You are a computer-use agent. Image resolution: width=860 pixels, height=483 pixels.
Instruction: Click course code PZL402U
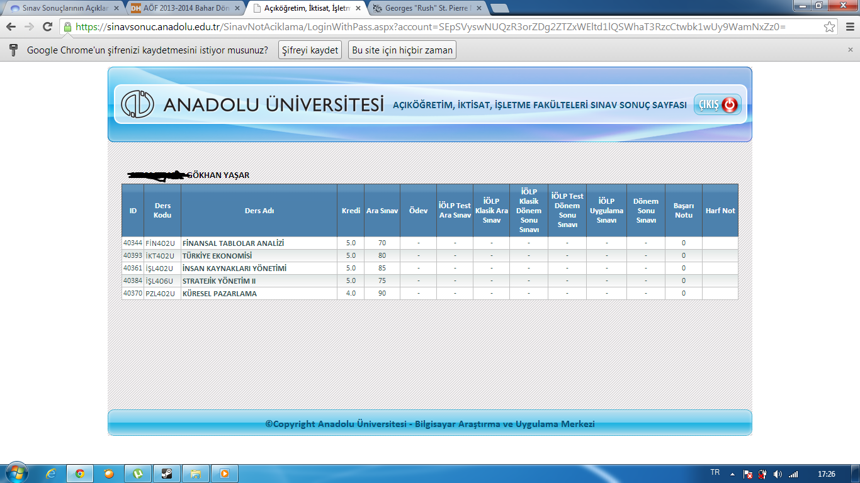tap(160, 294)
